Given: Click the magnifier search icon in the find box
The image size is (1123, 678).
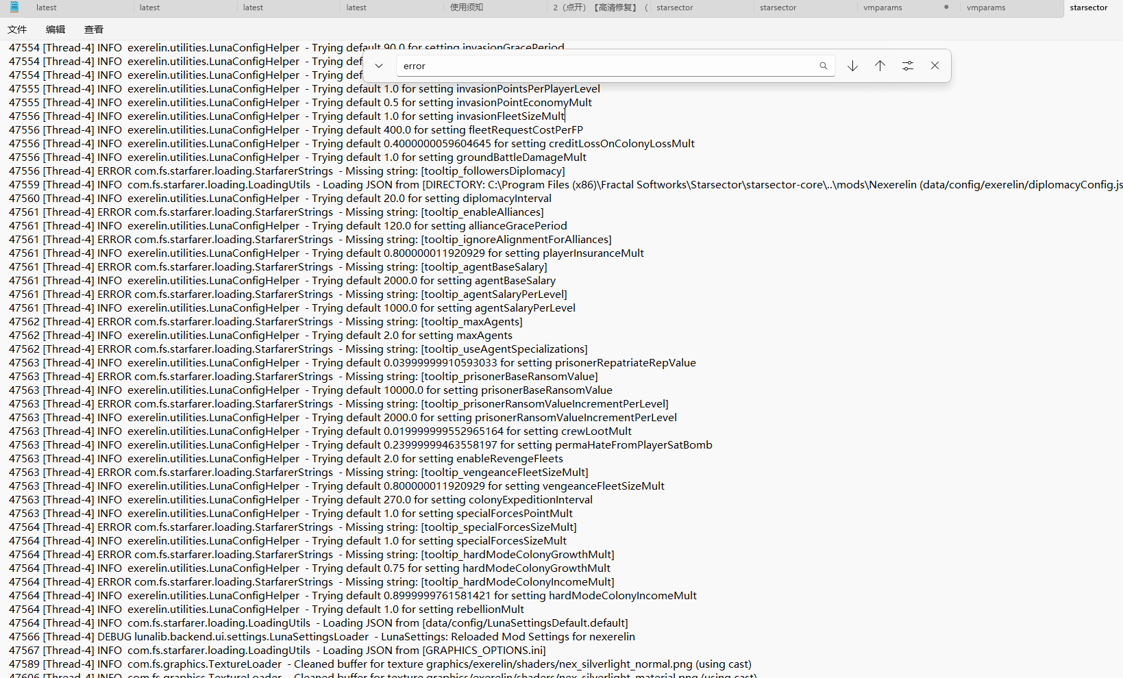Looking at the screenshot, I should pyautogui.click(x=823, y=66).
